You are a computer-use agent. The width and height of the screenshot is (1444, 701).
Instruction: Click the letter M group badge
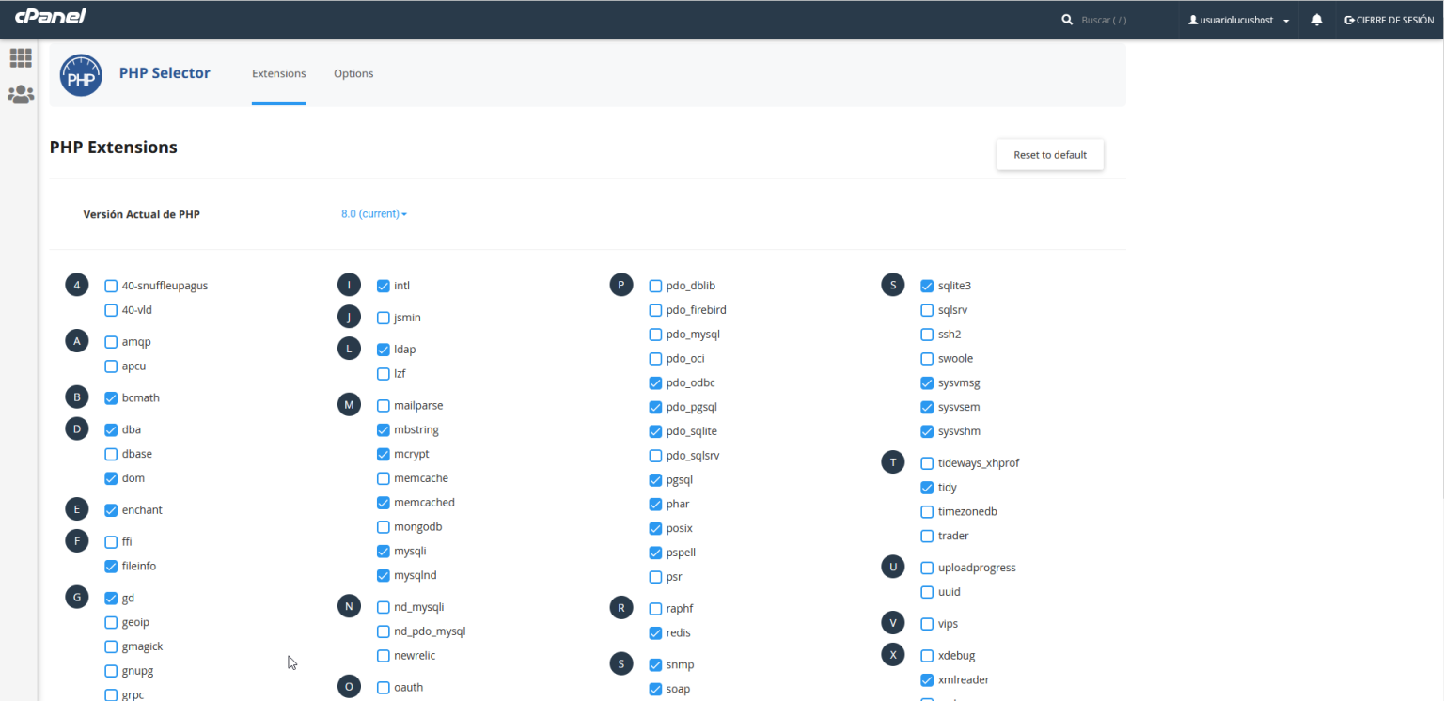click(x=349, y=405)
